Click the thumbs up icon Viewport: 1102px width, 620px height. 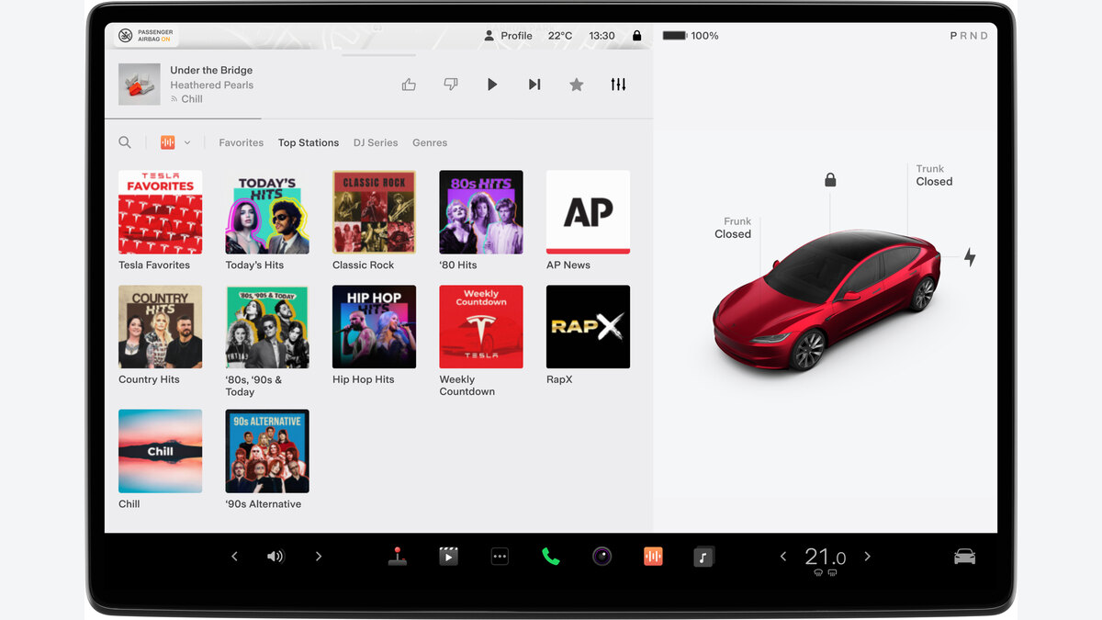(x=409, y=85)
